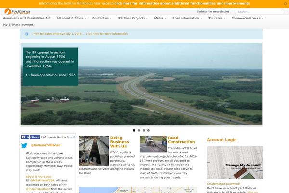Click Subscribe newsletter link

[x=213, y=12]
